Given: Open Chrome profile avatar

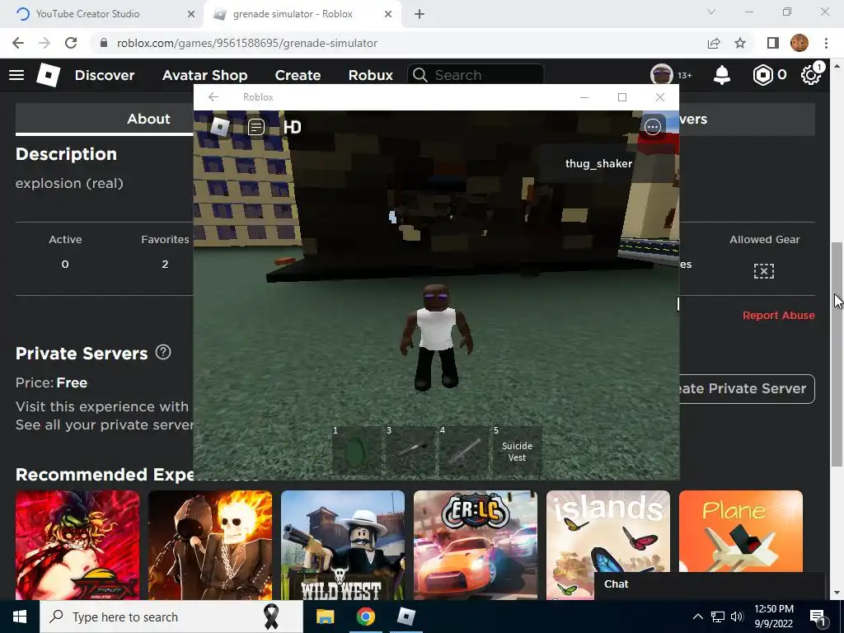Looking at the screenshot, I should pos(799,43).
